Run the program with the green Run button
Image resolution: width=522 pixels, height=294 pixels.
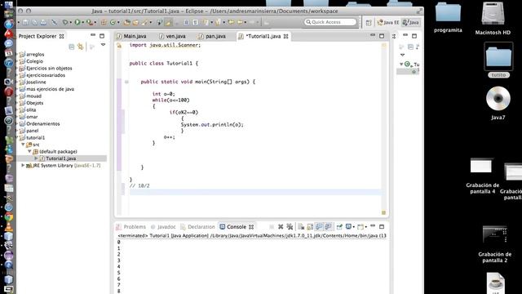tap(77, 22)
